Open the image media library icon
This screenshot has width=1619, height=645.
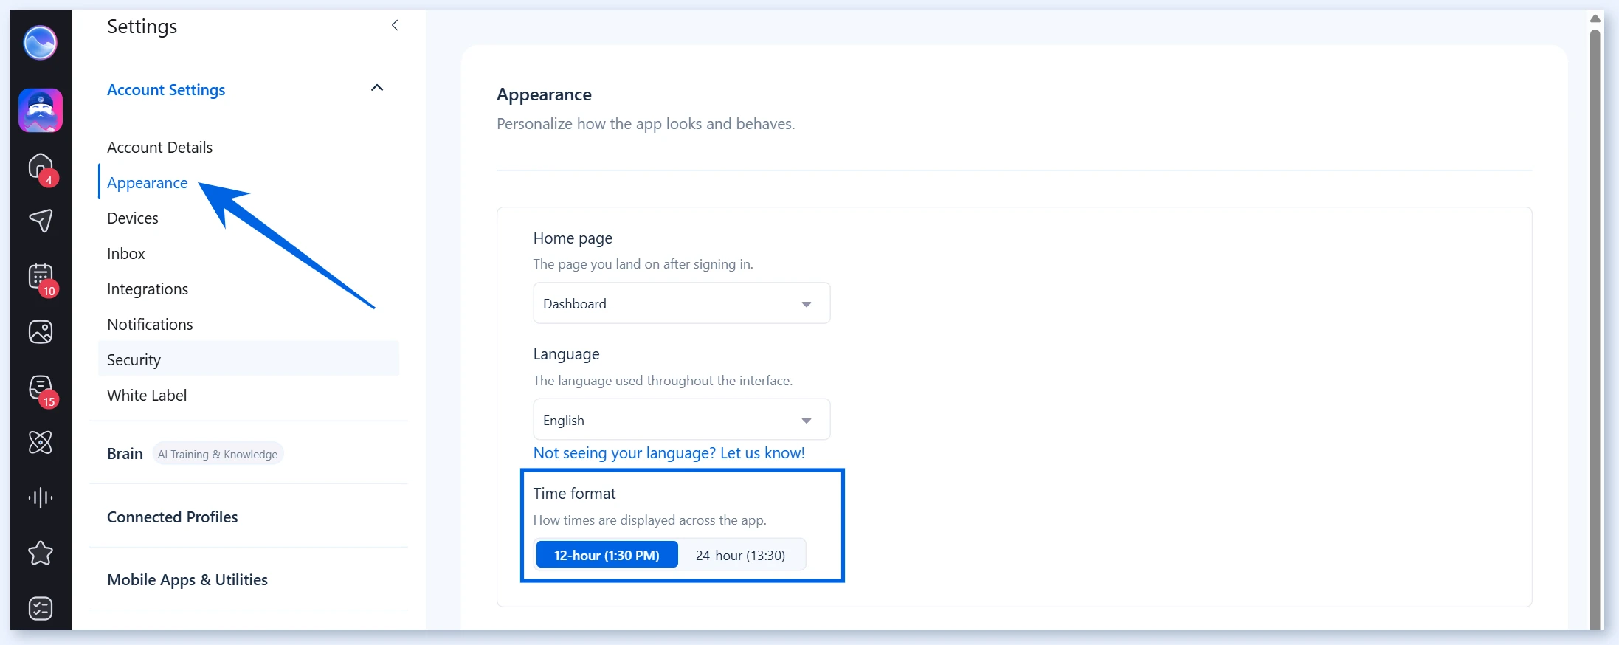coord(41,332)
